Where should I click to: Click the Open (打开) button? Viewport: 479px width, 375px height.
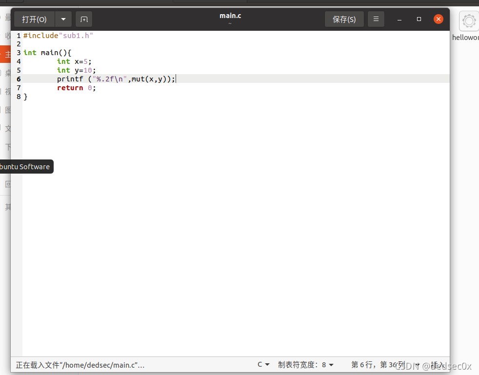(x=35, y=19)
